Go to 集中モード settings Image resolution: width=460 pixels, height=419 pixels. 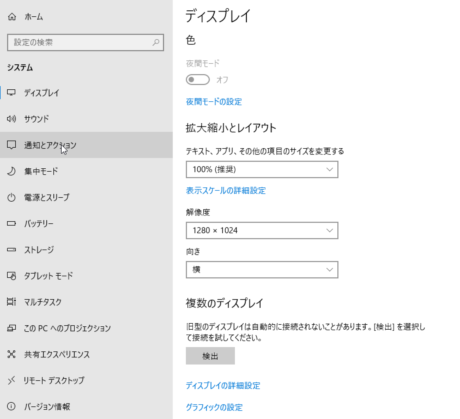[86, 171]
